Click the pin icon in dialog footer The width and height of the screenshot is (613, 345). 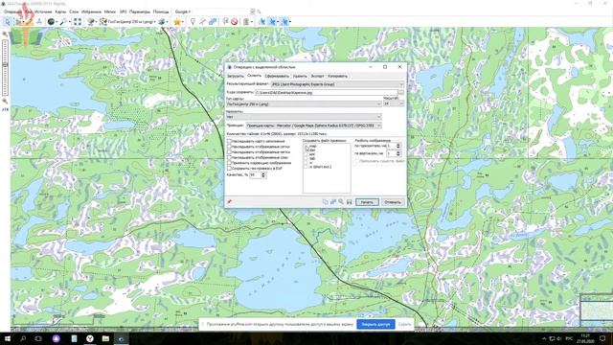(230, 202)
